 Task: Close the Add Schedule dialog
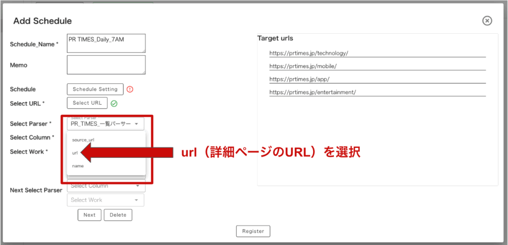pyautogui.click(x=487, y=20)
